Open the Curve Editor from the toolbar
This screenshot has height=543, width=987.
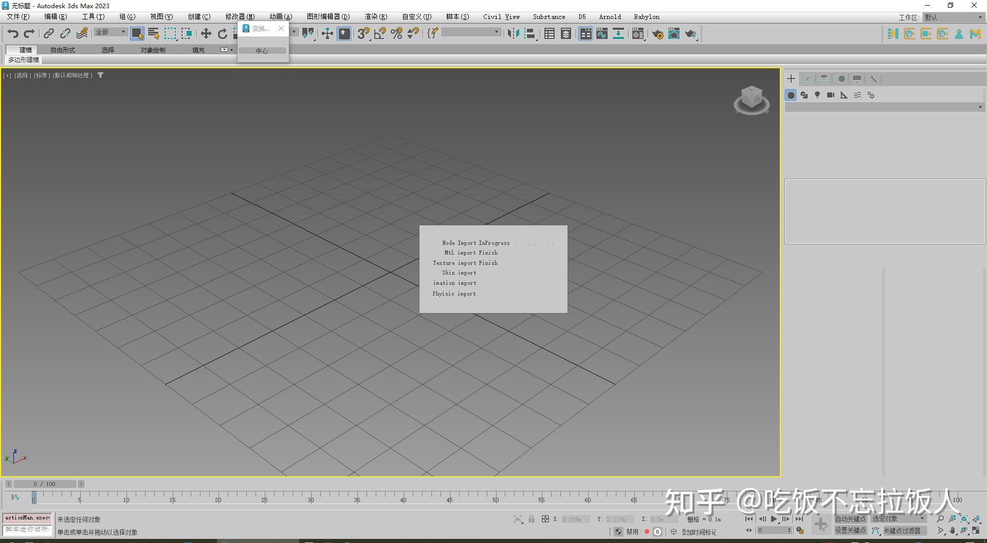[601, 34]
